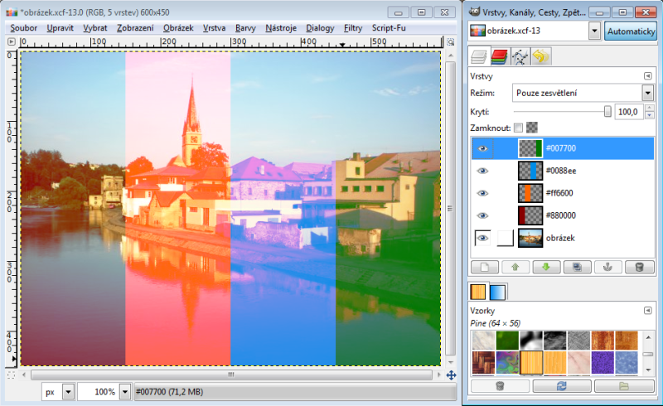Duplicate the selected layer
This screenshot has width=663, height=406.
point(577,268)
